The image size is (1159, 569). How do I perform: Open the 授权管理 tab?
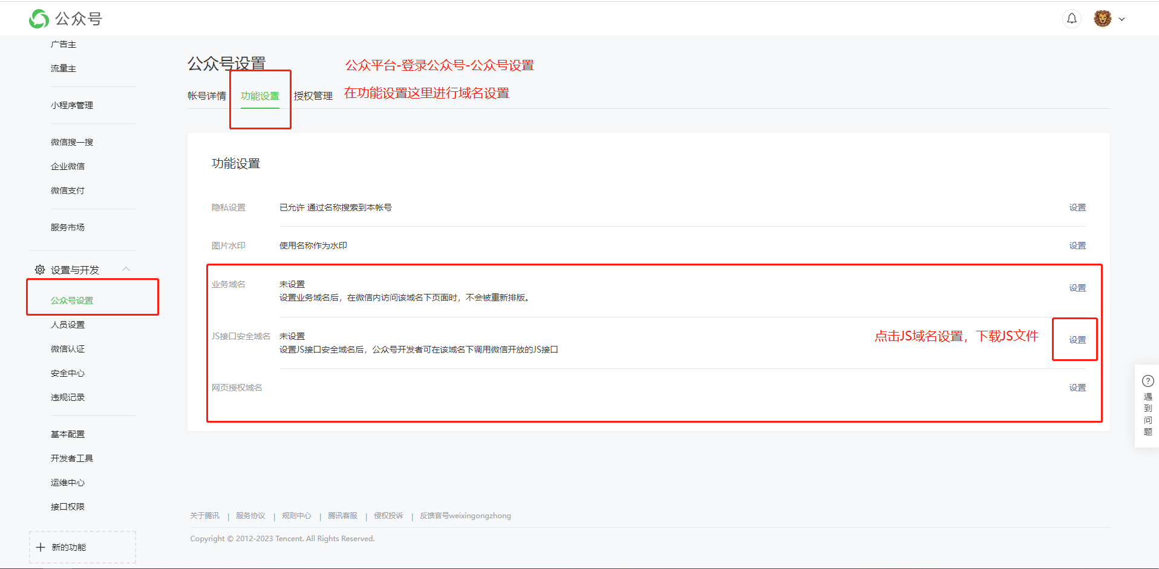[x=313, y=96]
